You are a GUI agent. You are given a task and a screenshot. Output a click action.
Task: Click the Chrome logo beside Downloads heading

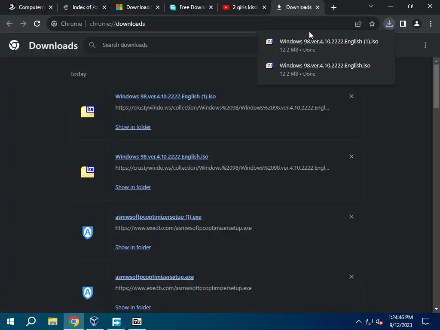[14, 45]
